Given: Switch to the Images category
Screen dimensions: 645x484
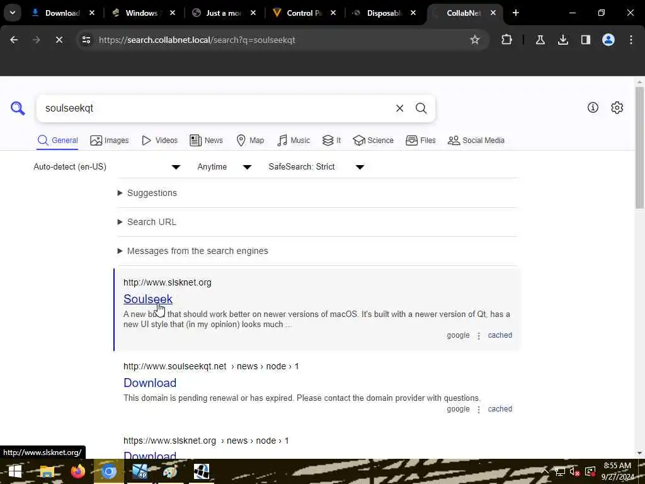Looking at the screenshot, I should (x=110, y=141).
